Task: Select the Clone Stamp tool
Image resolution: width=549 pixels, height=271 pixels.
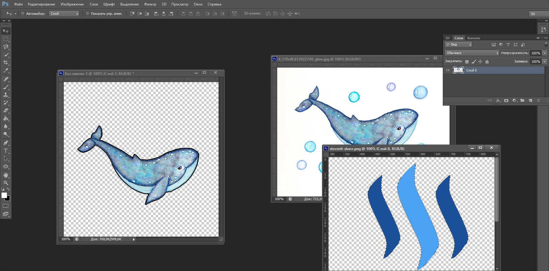Action: [x=6, y=95]
